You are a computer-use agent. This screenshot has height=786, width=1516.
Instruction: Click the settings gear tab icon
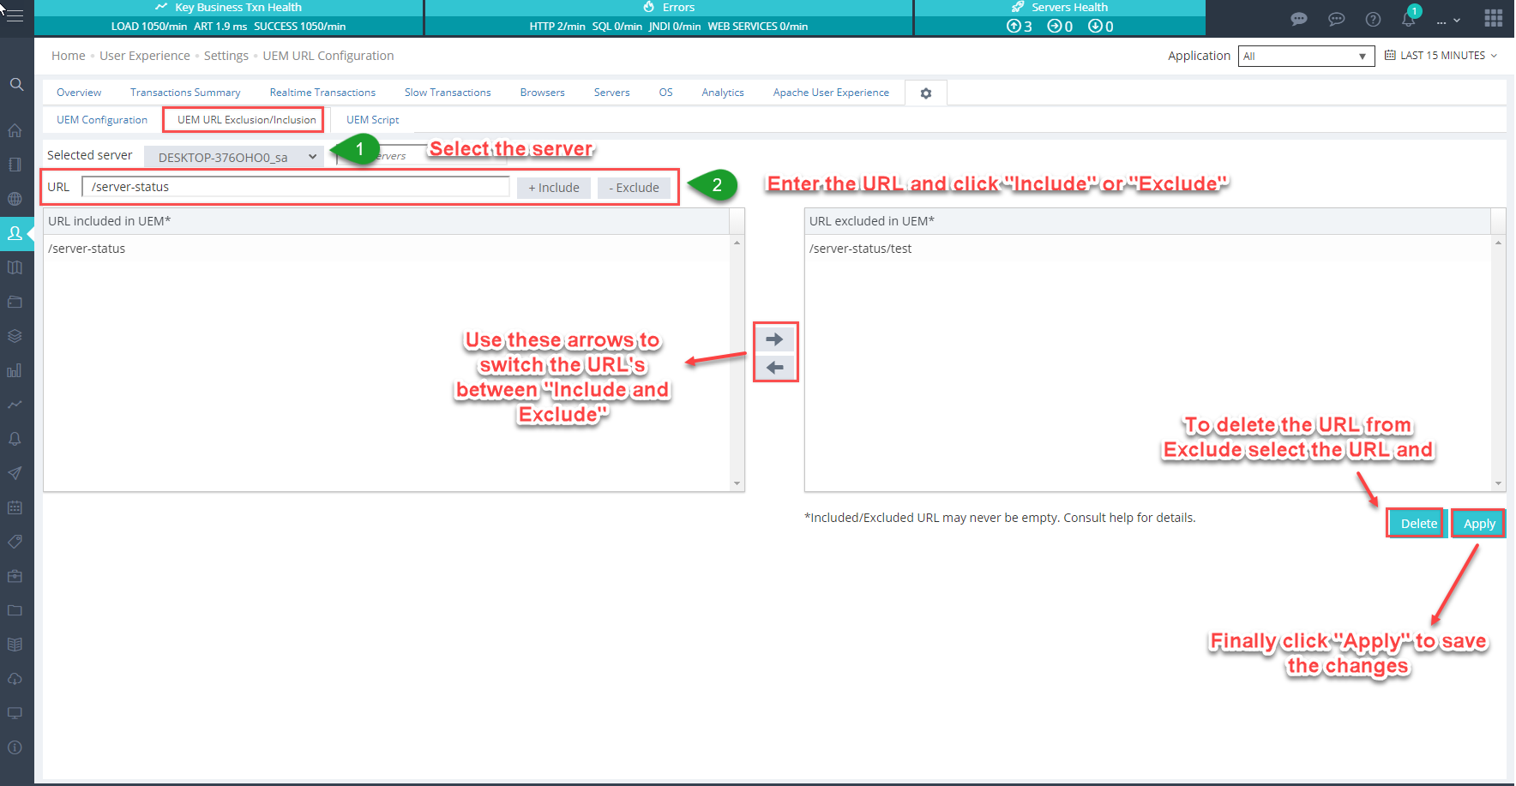(925, 93)
